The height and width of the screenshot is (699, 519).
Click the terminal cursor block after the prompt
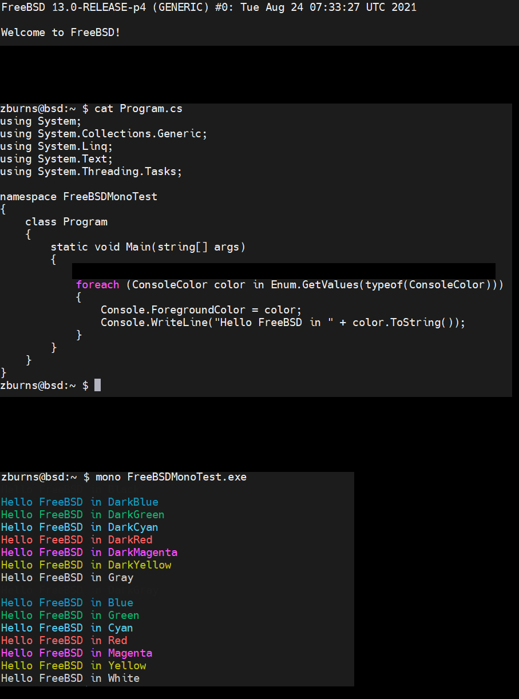click(97, 385)
